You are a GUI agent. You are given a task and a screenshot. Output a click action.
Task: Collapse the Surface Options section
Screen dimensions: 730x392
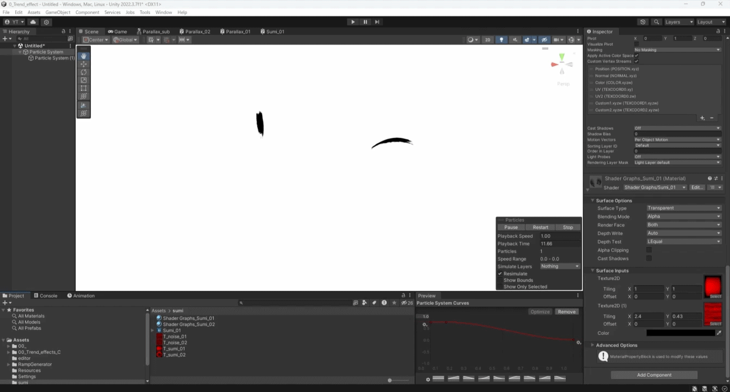coord(592,200)
